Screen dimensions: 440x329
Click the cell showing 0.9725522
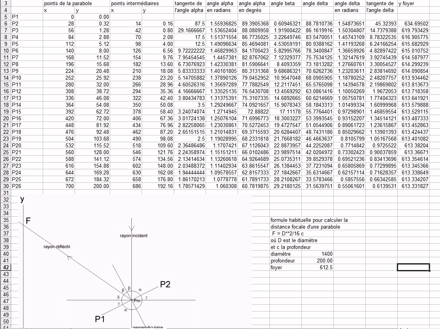point(382,146)
